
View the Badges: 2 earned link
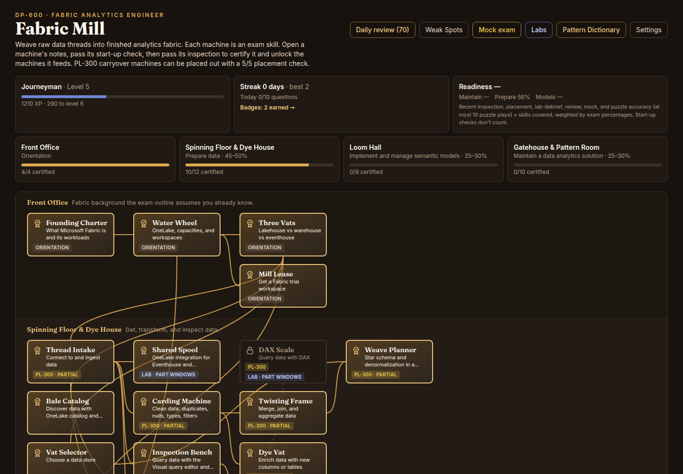point(268,108)
